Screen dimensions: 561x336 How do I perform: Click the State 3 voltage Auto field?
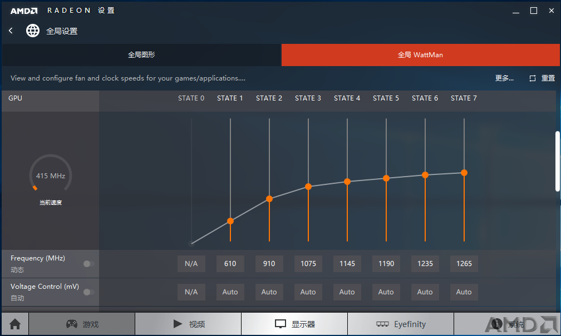[308, 292]
